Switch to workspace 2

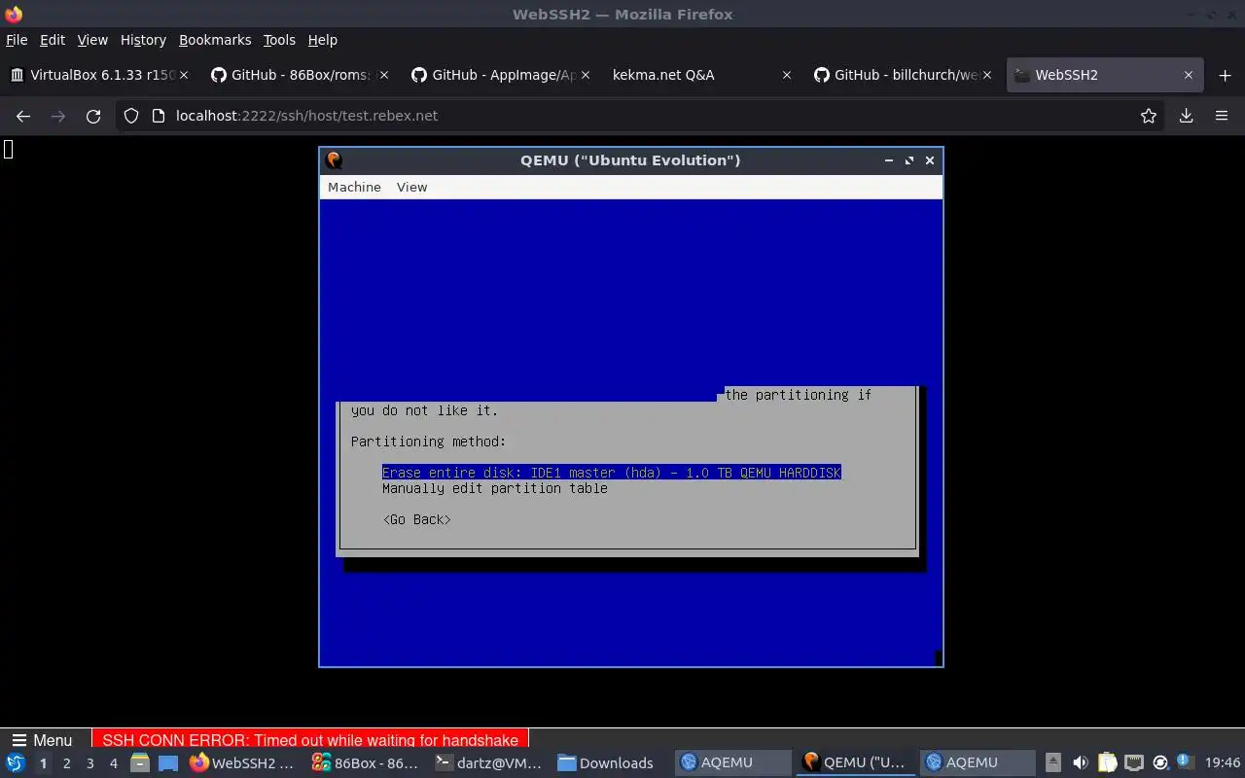click(x=66, y=763)
